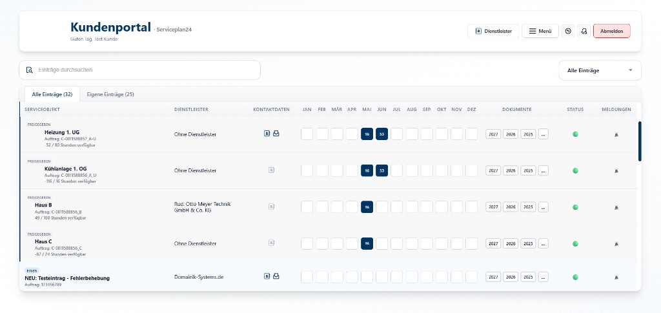Image resolution: width=661 pixels, height=313 pixels.
Task: Click the empty DEZ cell for Haus B
Action: click(x=471, y=207)
